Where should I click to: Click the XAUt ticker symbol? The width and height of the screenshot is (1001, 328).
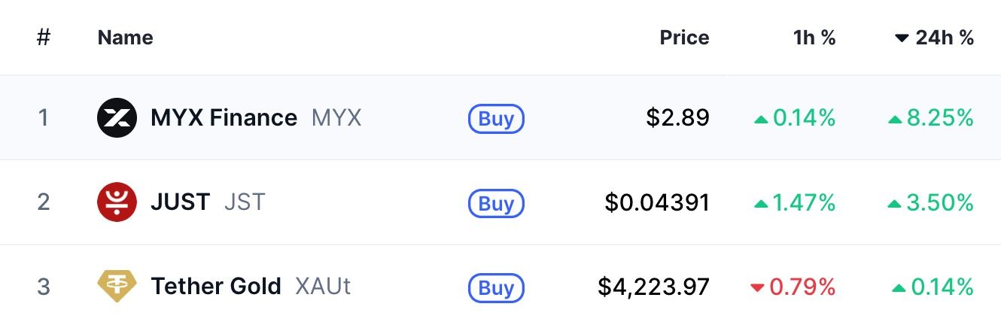click(323, 287)
